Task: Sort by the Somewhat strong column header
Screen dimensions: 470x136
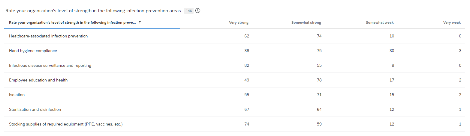Action: click(306, 22)
